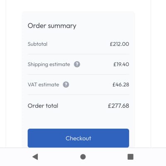This screenshot has height=166, width=166.
Task: Open the VAT estimate help icon
Action: [x=66, y=85]
